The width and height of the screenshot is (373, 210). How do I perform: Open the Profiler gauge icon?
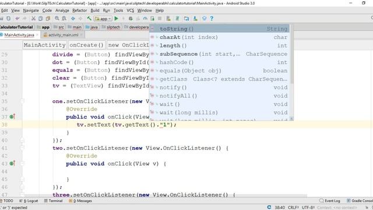145,18
